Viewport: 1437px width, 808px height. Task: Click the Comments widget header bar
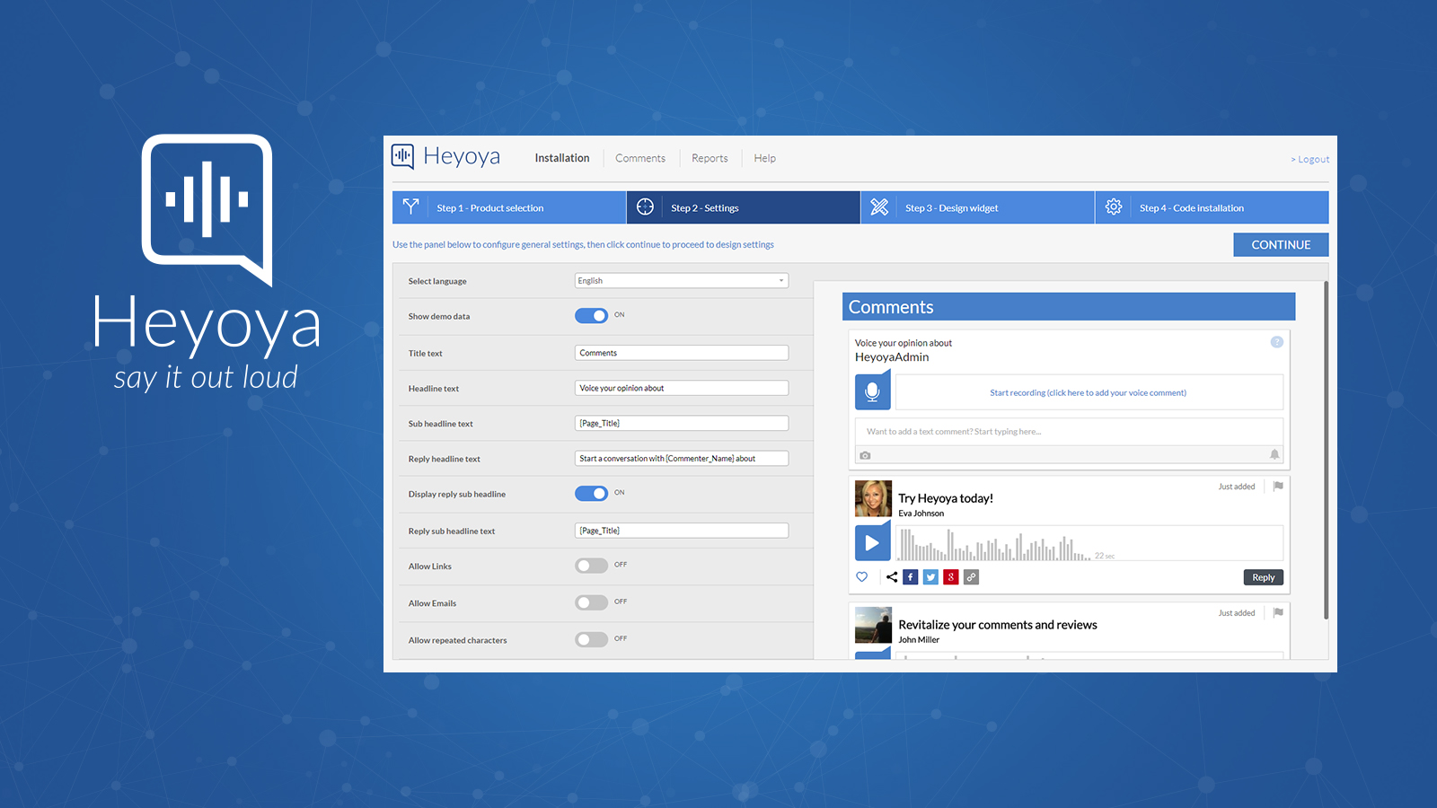tap(1069, 306)
